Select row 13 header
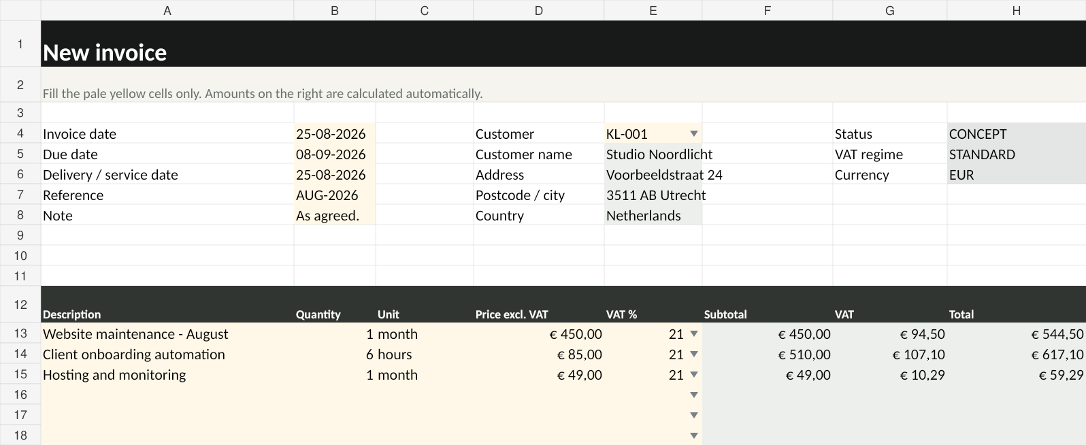 pyautogui.click(x=20, y=333)
